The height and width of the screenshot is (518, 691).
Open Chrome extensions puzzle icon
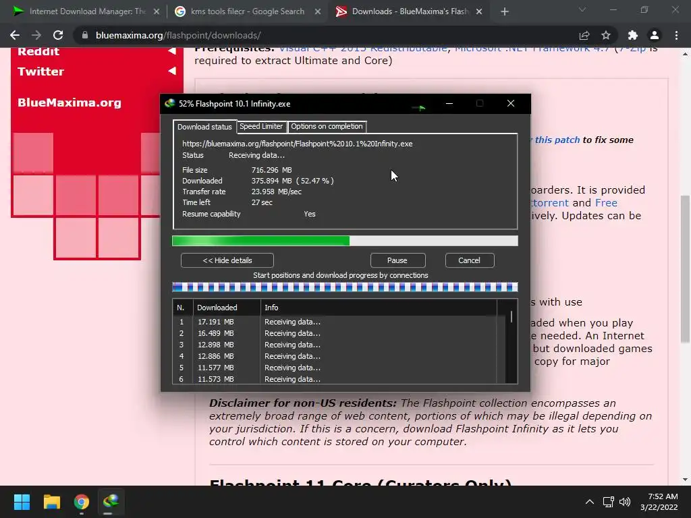pos(633,35)
